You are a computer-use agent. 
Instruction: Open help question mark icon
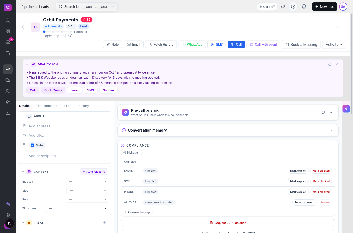point(293,7)
